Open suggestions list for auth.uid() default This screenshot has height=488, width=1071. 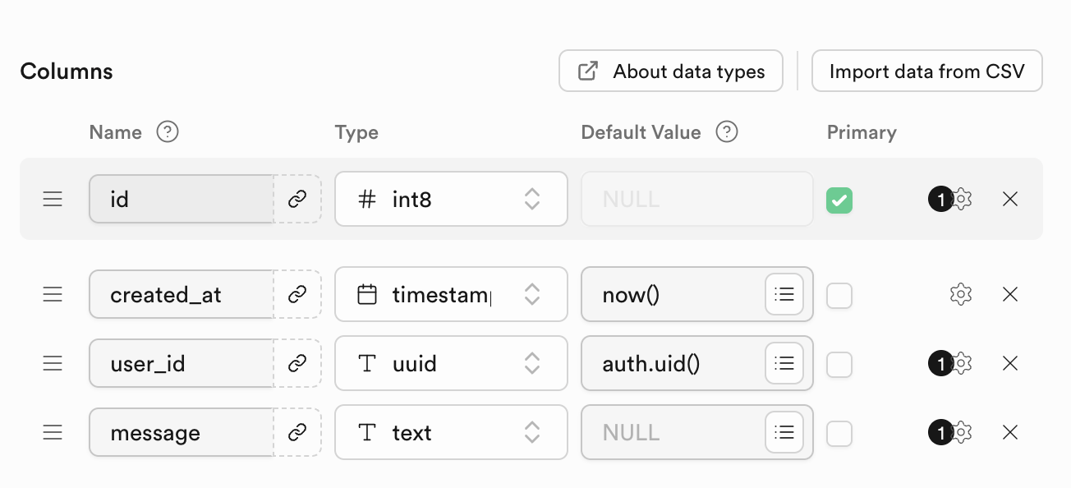click(784, 363)
